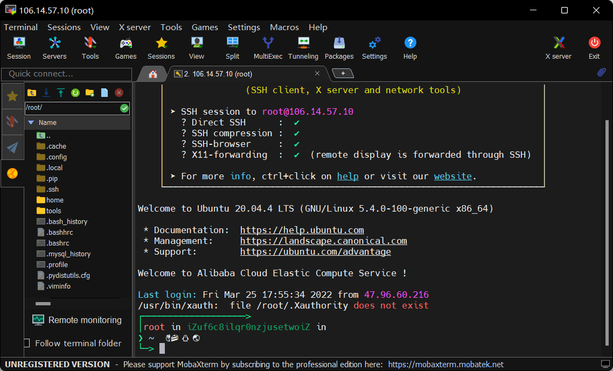
Task: Launch the X server button at right
Action: point(559,47)
